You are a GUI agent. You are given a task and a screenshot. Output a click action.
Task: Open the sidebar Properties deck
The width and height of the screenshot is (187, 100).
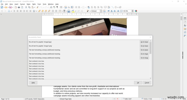point(185,19)
